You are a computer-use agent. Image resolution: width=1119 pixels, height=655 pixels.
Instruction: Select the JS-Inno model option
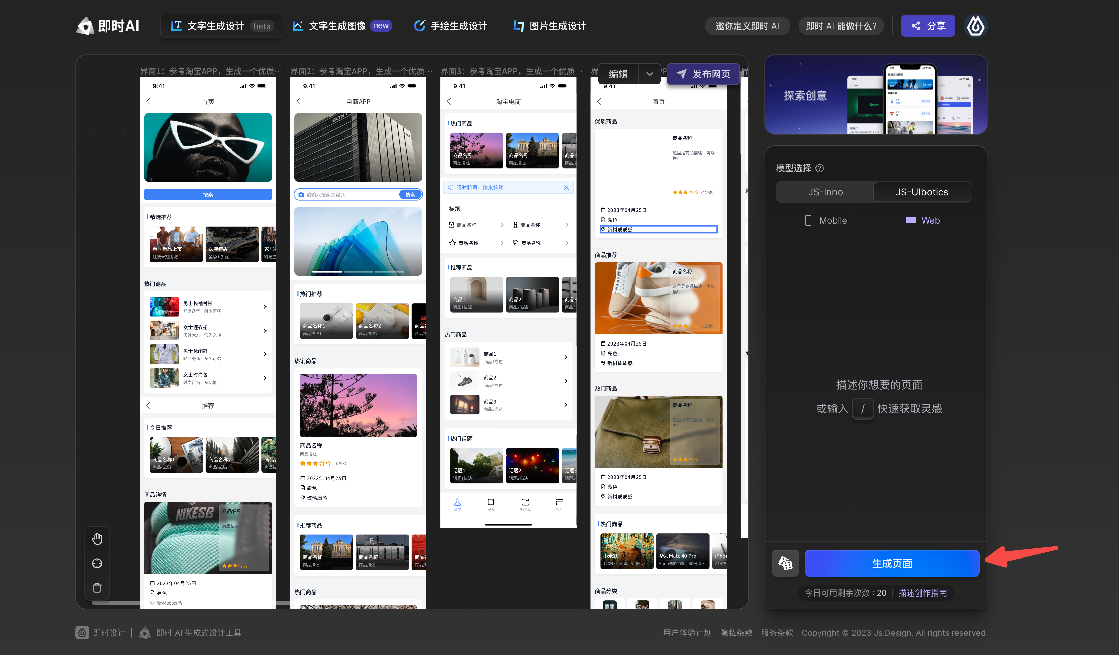tap(825, 192)
